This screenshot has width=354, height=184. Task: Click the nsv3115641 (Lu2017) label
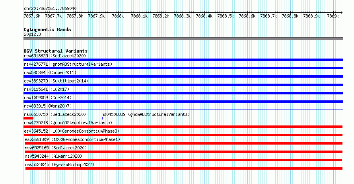click(47, 89)
